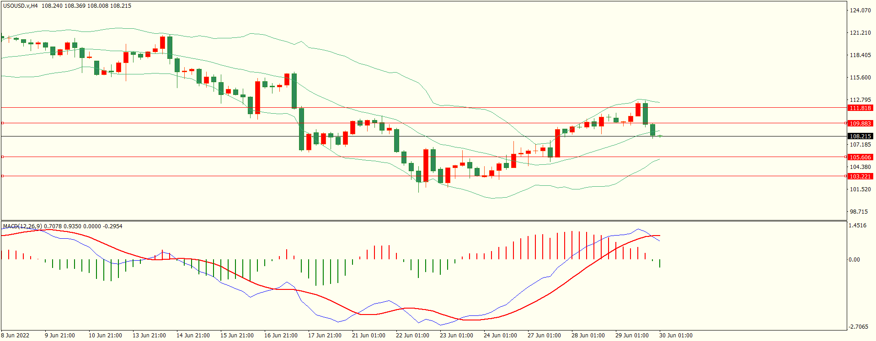Click the MACD(12,26,9) indicator label
This screenshot has width=876, height=341.
[22, 226]
